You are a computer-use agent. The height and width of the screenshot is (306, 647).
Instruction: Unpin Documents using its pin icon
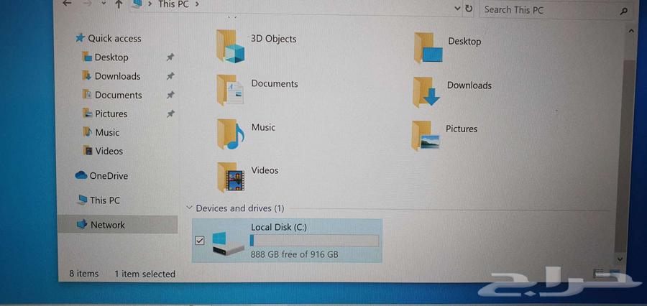point(170,95)
